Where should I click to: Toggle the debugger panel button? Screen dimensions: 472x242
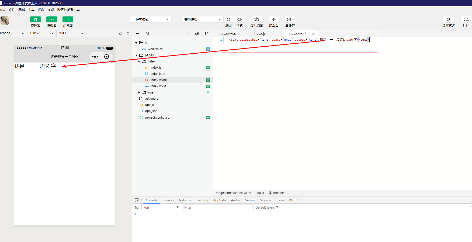click(x=68, y=19)
